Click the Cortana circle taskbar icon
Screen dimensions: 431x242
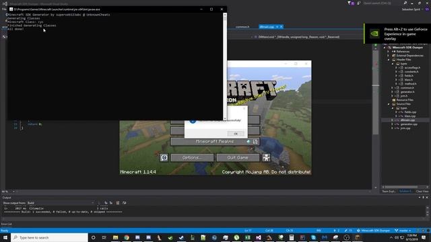coord(93,237)
